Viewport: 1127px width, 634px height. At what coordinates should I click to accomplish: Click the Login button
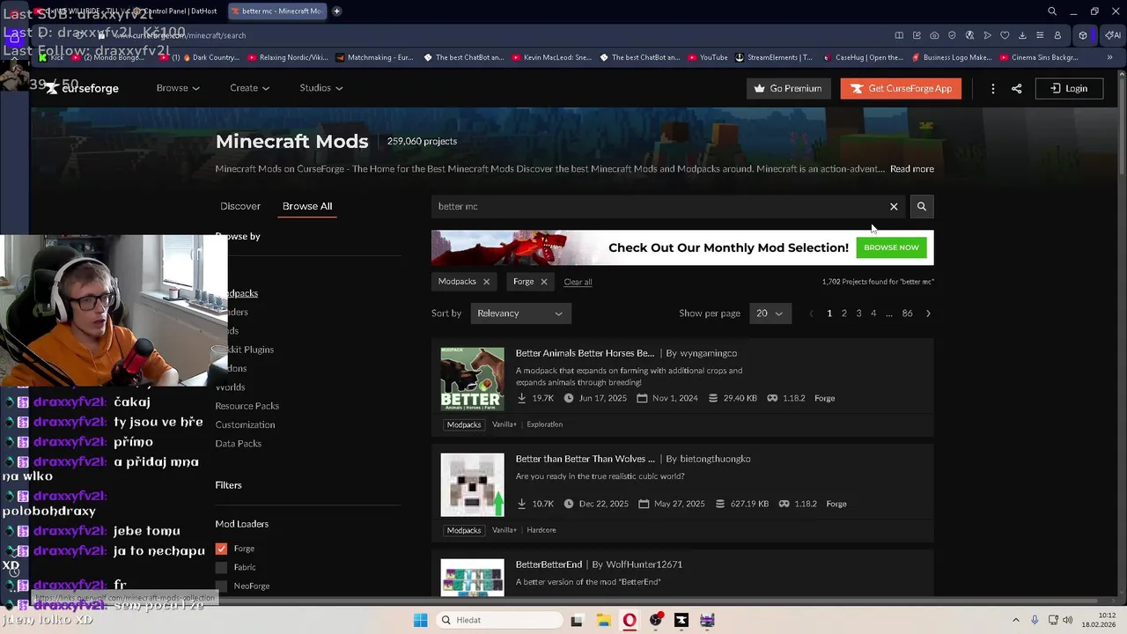(1068, 88)
